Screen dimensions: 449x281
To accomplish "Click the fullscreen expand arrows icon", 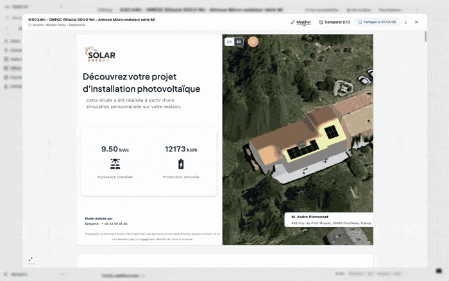I will pyautogui.click(x=31, y=259).
